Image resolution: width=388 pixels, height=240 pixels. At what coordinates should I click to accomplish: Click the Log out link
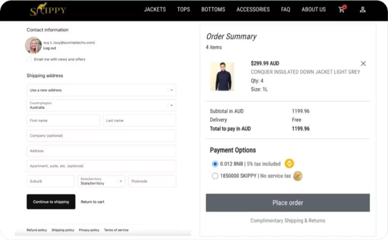[x=50, y=48]
